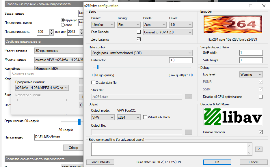
Task: Open the Tuning dropdown showing Film
Action: coord(129,25)
